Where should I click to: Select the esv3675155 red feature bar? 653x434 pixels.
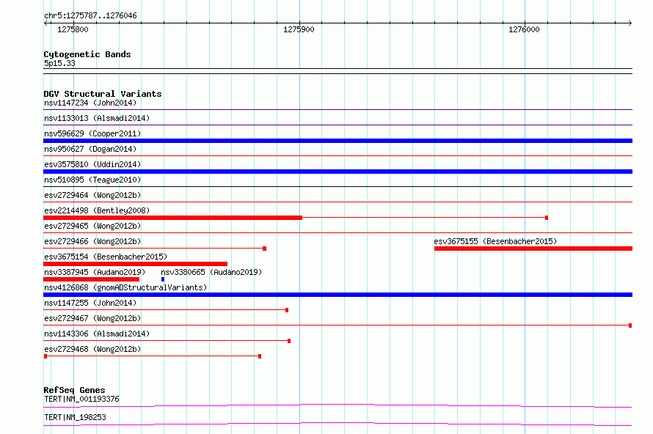pos(533,249)
